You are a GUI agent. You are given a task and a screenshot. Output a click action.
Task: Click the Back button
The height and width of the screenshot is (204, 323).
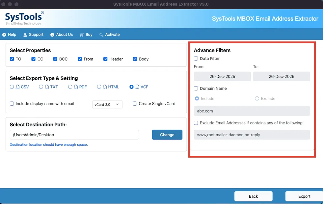coord(254,196)
